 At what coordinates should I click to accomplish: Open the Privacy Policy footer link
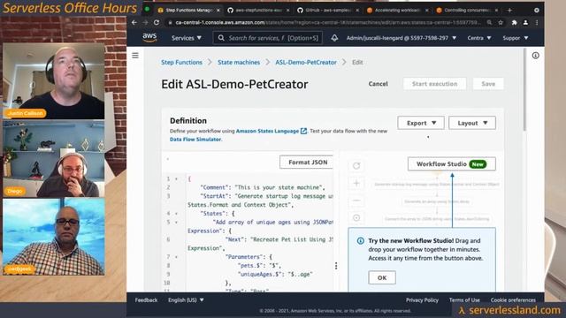[422, 300]
